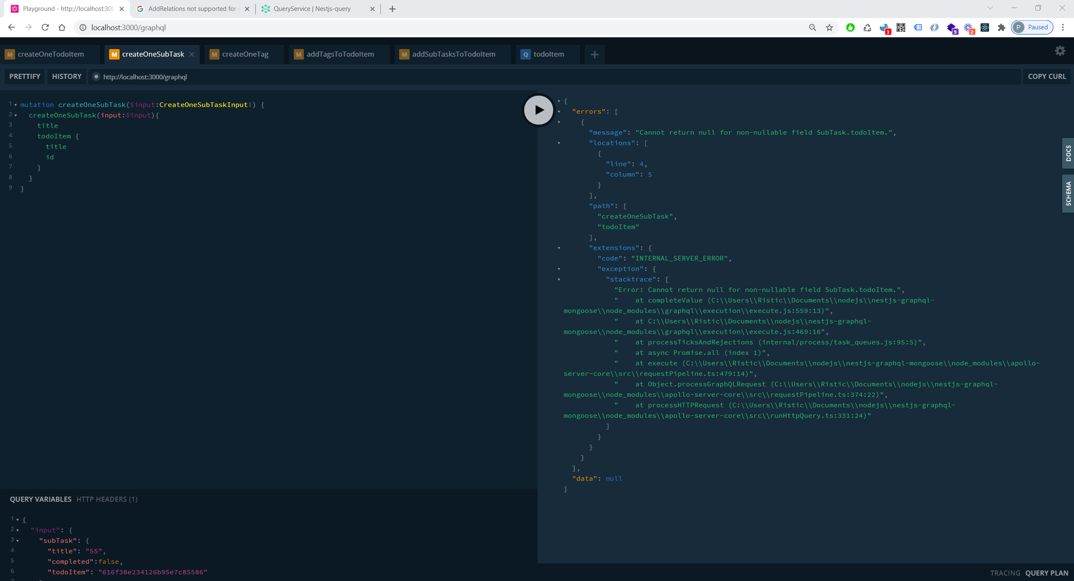1074x581 pixels.
Task: Collapse the errors array in the response
Action: pos(559,111)
